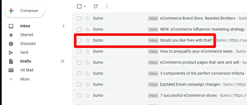Click the Inbox unread count 3

pos(63,26)
